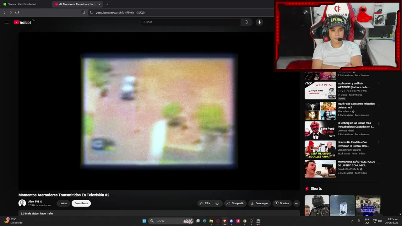Image resolution: width=402 pixels, height=226 pixels.
Task: Open options menu for WEAPONS analysis video
Action: click(379, 84)
